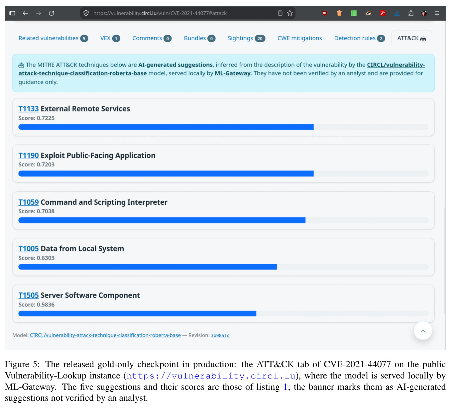The image size is (451, 408).
Task: Go back to the previous page
Action: click(25, 13)
